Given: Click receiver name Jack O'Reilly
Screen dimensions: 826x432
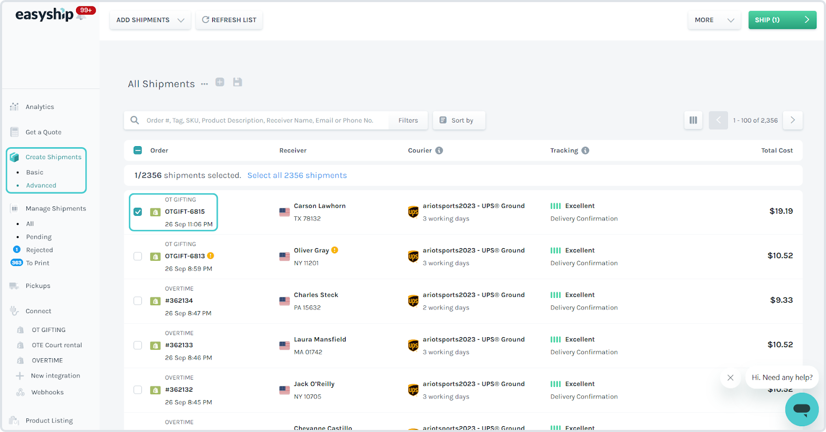Looking at the screenshot, I should pos(314,384).
